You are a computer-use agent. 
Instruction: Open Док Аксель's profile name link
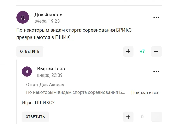tap(48, 15)
